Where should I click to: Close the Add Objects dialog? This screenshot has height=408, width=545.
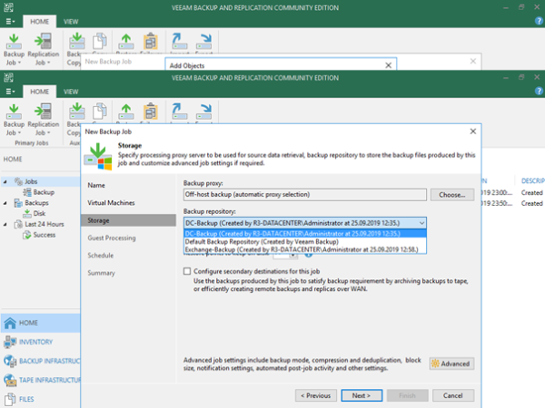(388, 65)
